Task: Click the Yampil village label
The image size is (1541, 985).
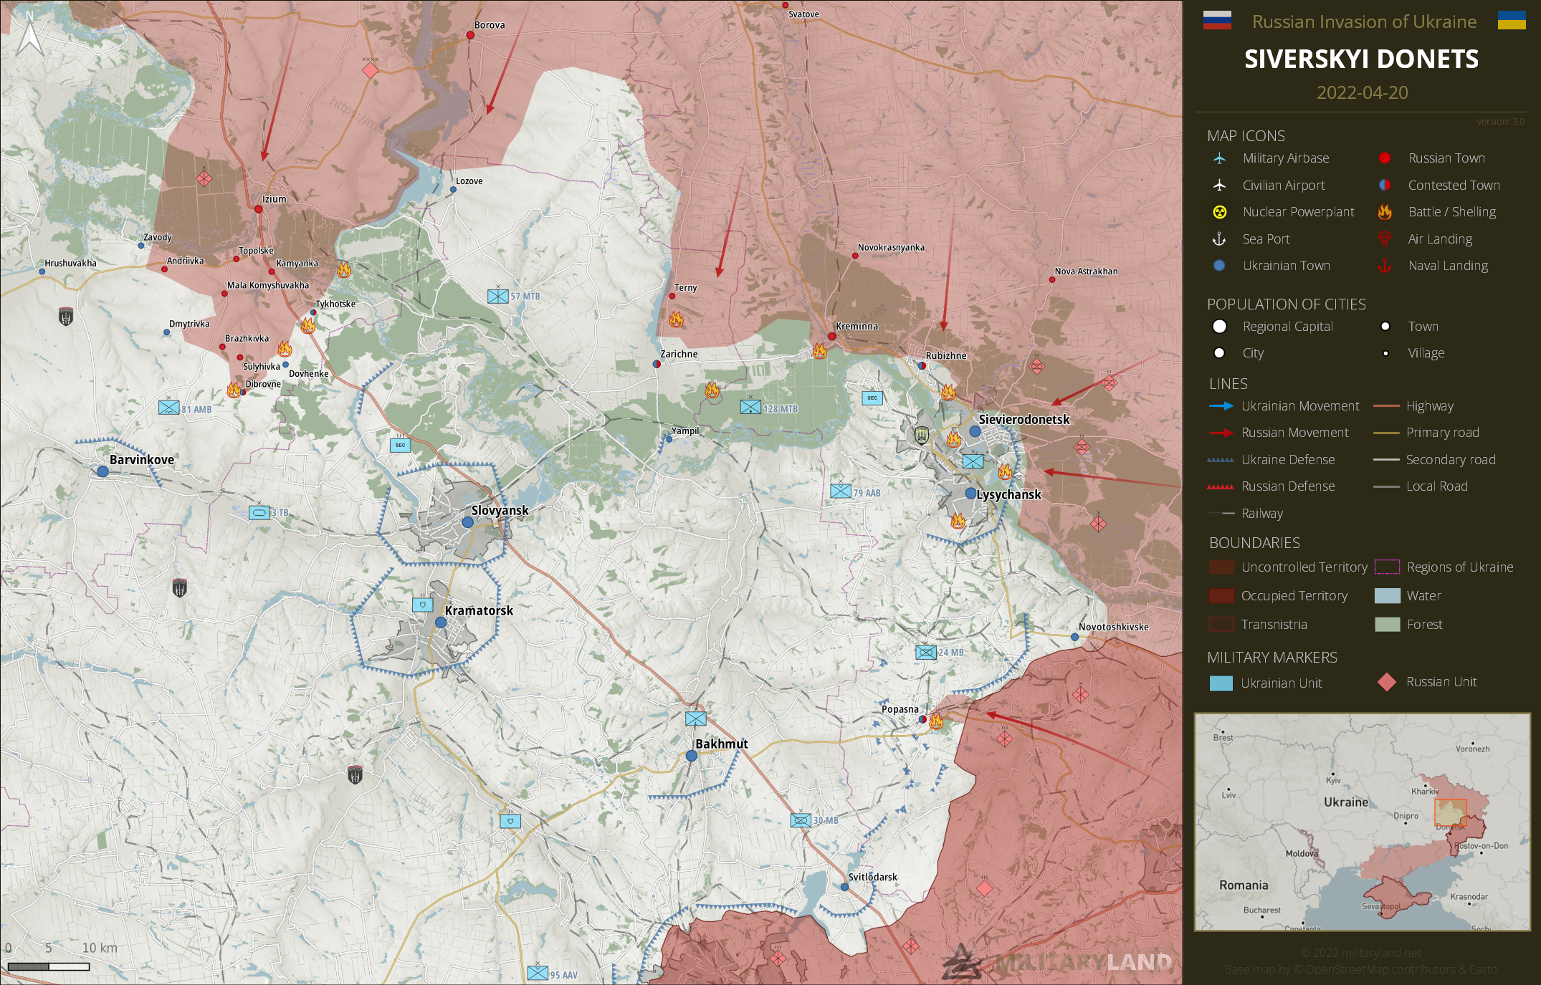Action: [x=685, y=431]
